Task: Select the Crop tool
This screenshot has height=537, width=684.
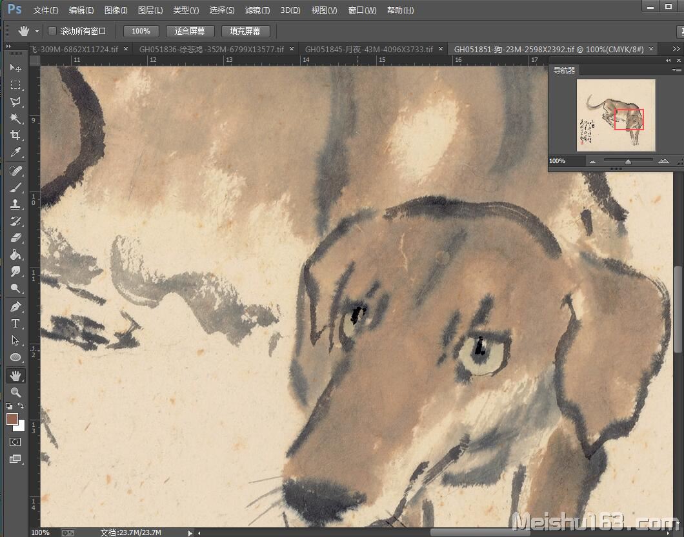Action: click(15, 135)
